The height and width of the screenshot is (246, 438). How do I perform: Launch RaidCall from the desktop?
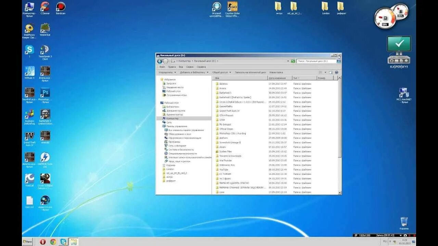pyautogui.click(x=29, y=180)
